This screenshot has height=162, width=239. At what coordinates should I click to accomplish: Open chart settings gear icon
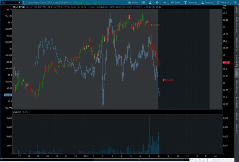click(x=157, y=2)
